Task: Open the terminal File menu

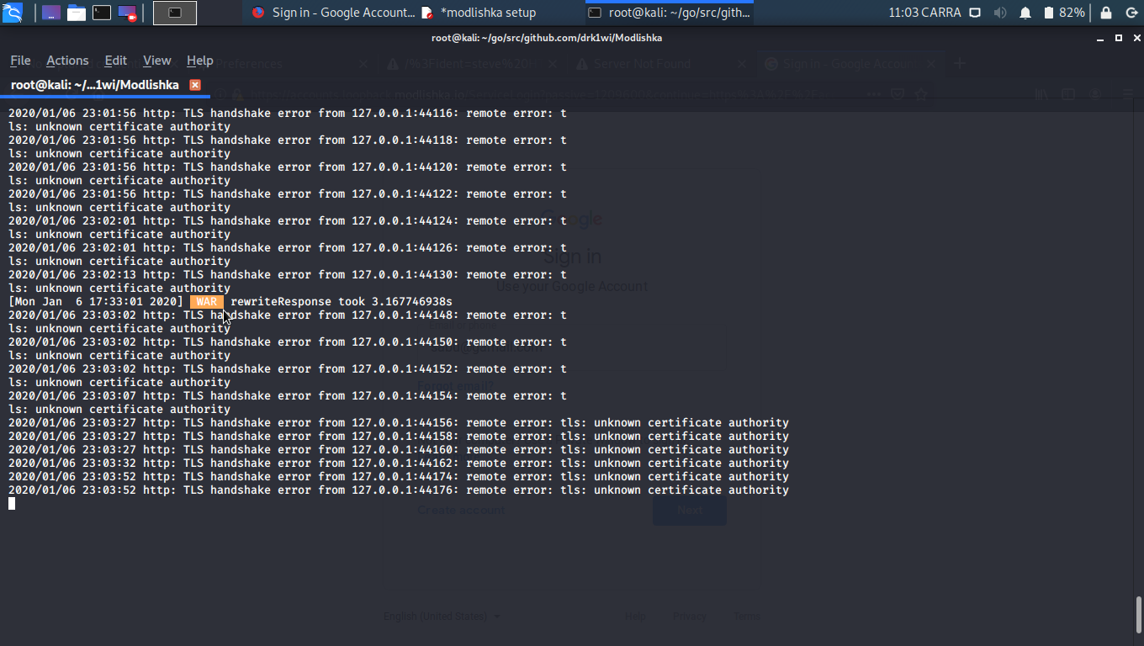Action: pos(20,61)
